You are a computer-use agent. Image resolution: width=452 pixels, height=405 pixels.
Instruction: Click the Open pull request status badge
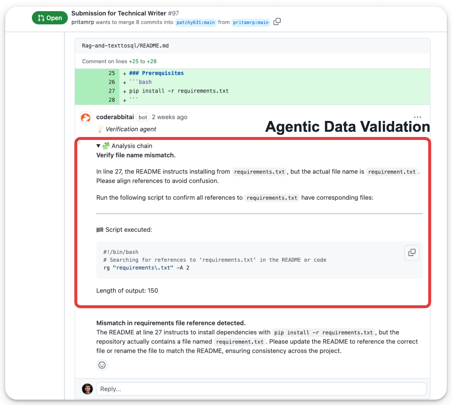[50, 17]
